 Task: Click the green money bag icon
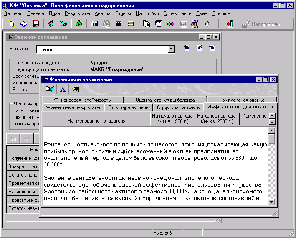(79, 24)
